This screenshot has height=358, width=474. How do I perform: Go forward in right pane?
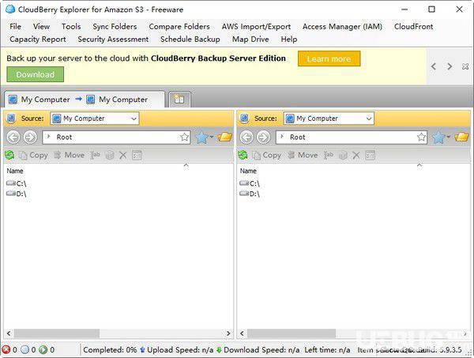[264, 138]
